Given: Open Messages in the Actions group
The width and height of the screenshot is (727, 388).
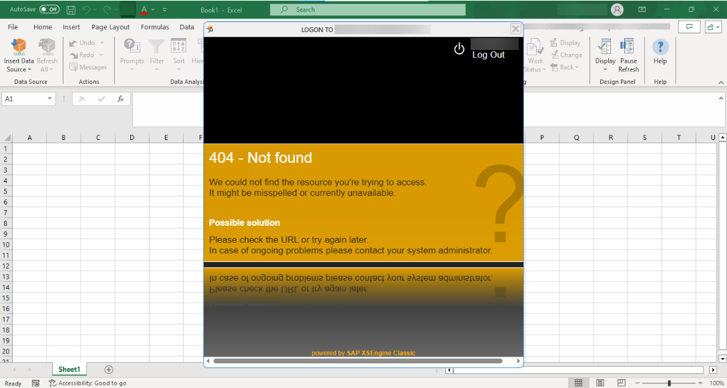Looking at the screenshot, I should coord(87,67).
